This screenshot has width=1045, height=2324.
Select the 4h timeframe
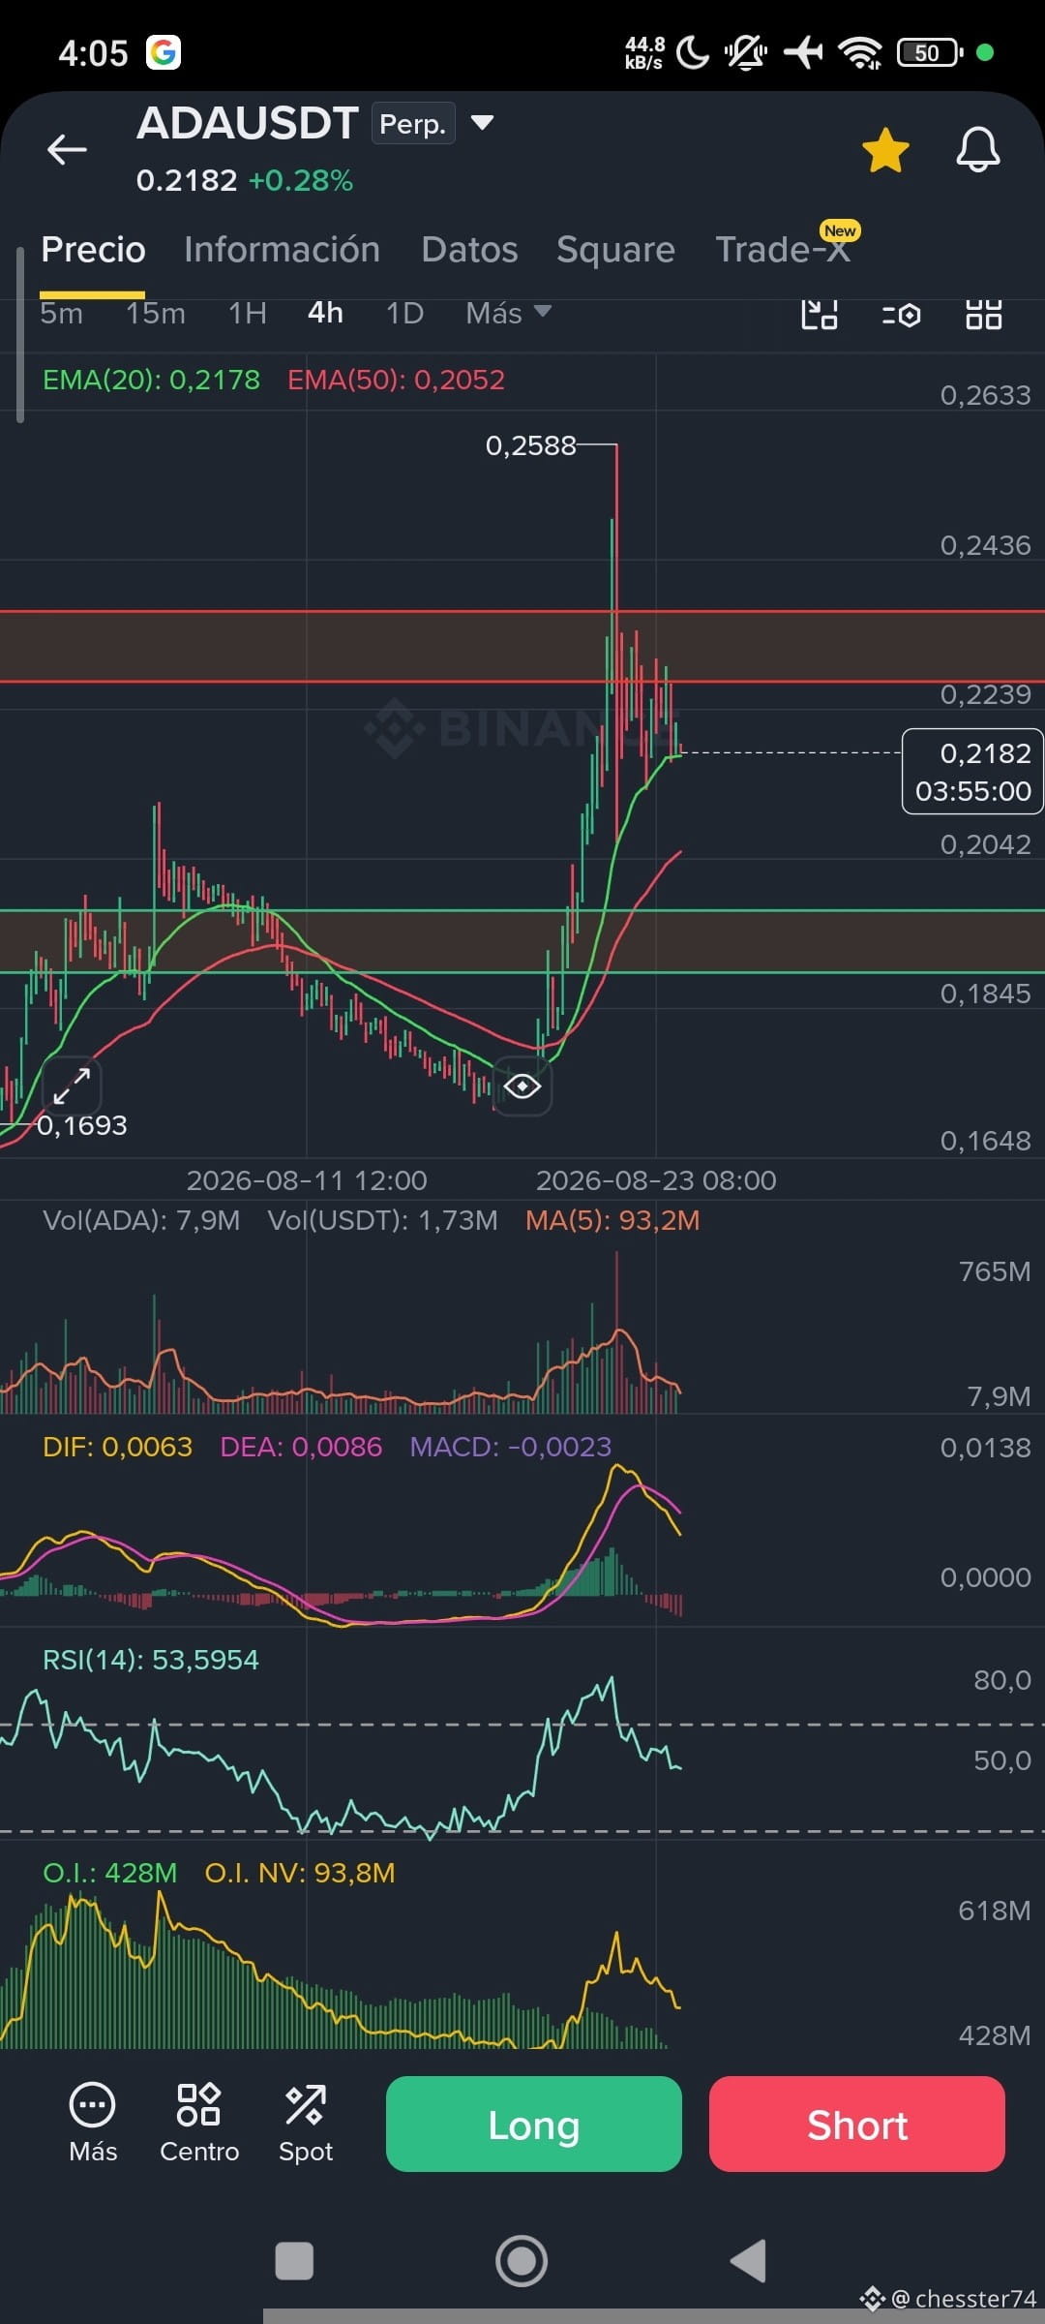[x=325, y=313]
